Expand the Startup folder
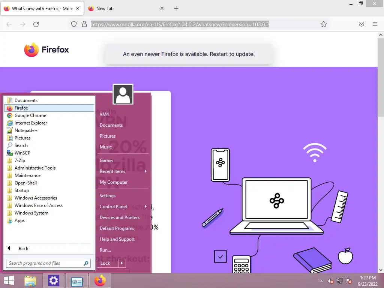The height and width of the screenshot is (288, 384). pos(49,190)
